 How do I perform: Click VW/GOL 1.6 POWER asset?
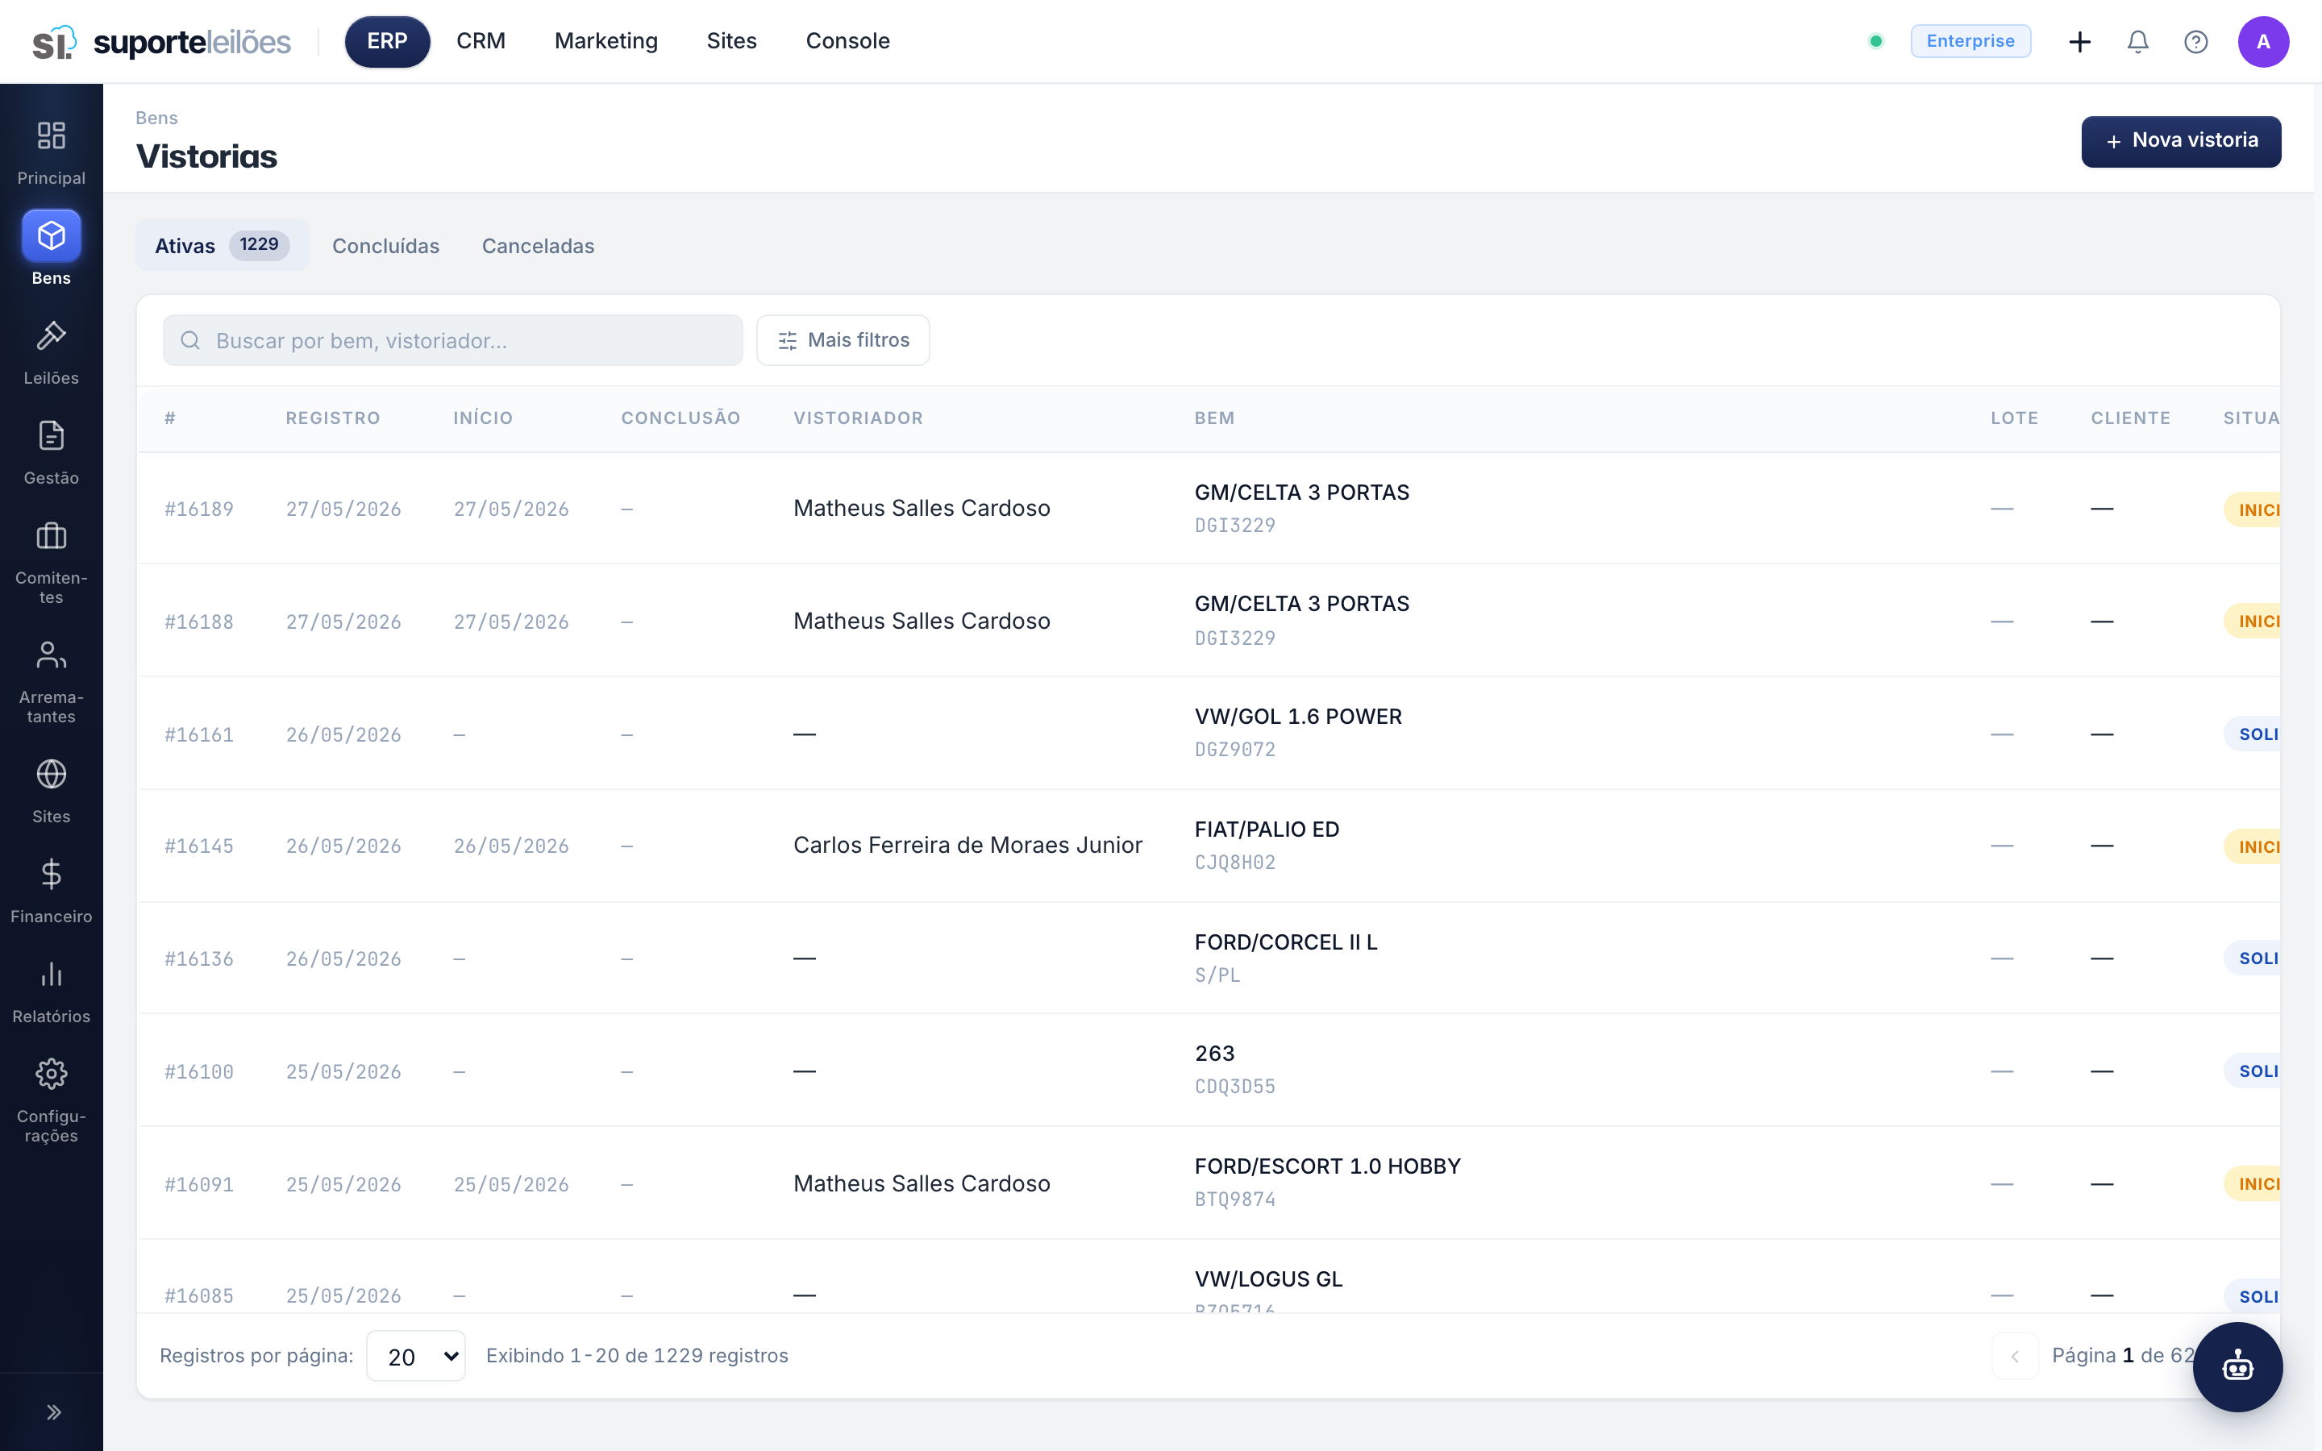1298,716
